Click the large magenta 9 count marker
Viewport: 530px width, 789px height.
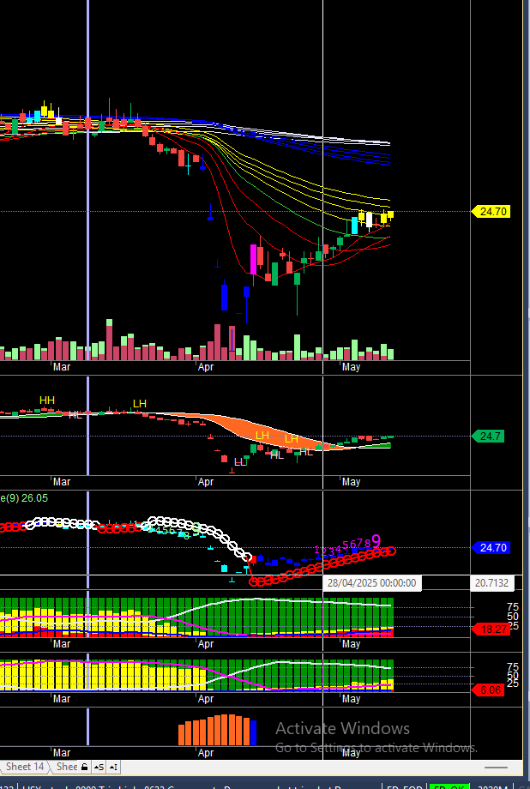pyautogui.click(x=376, y=541)
